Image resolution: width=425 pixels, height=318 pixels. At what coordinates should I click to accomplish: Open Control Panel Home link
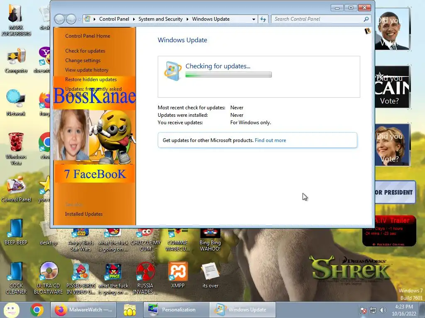88,36
